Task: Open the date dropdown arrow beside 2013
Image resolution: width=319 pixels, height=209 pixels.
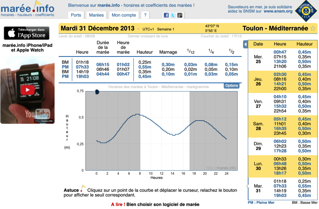Action: tap(138, 29)
